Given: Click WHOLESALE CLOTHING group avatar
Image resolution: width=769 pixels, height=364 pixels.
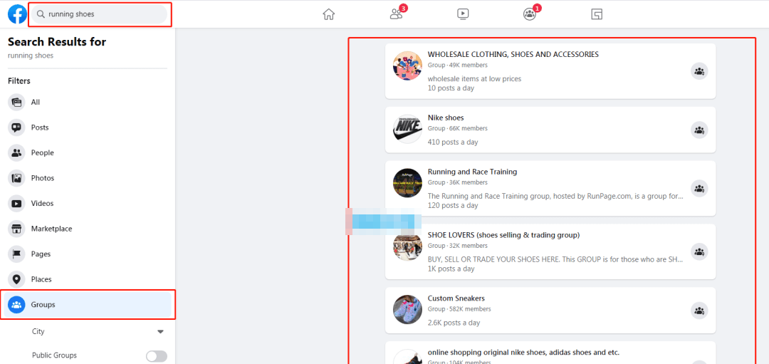Looking at the screenshot, I should coord(407,66).
